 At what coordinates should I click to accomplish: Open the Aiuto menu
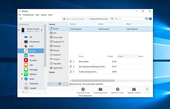(50, 15)
